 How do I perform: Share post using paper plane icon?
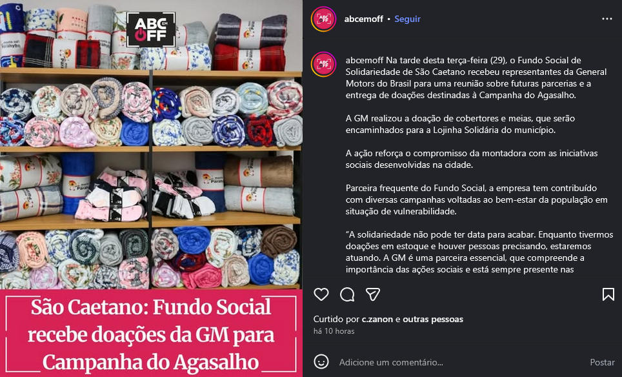[x=373, y=294]
